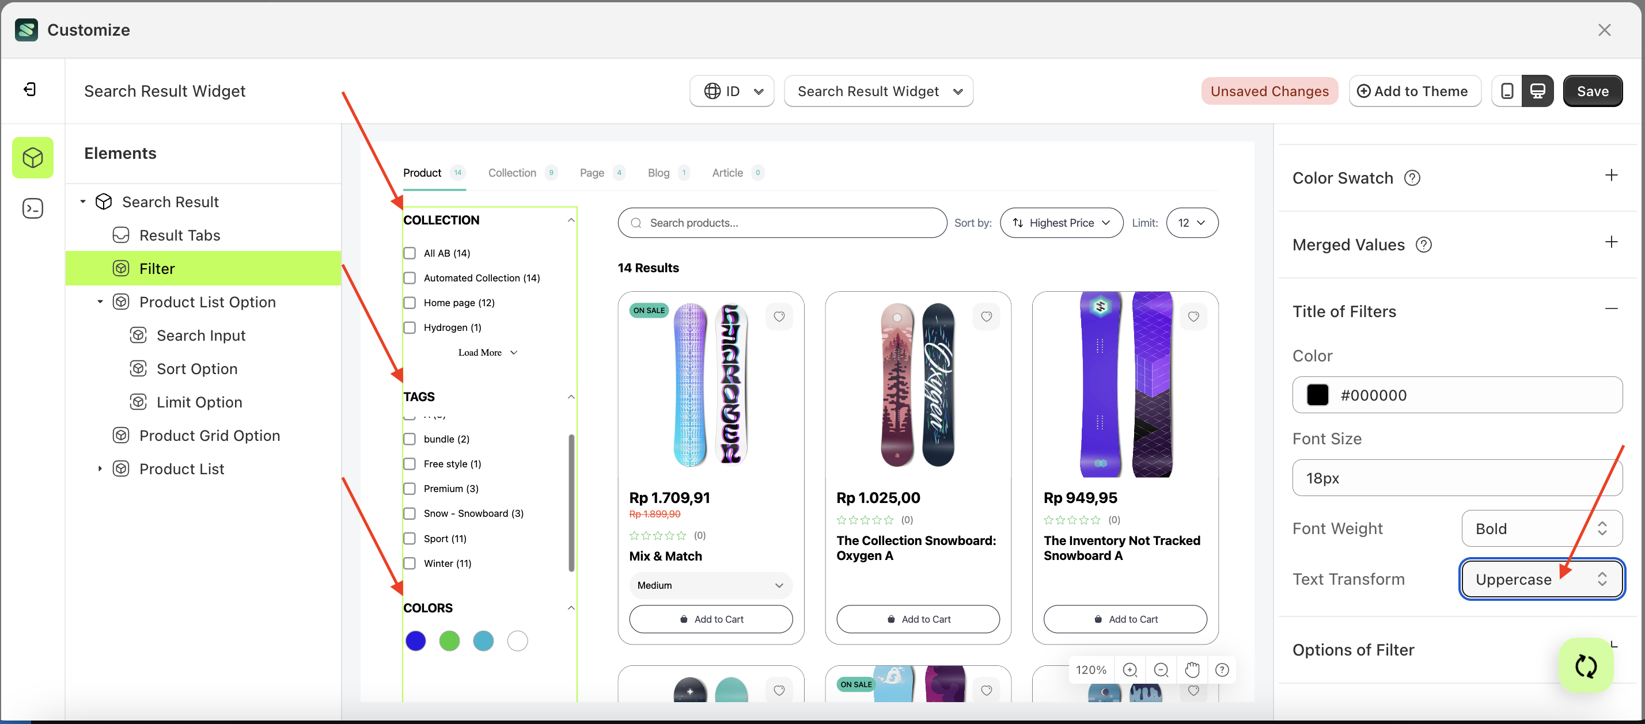Switch to mobile preview icon

tap(1507, 90)
